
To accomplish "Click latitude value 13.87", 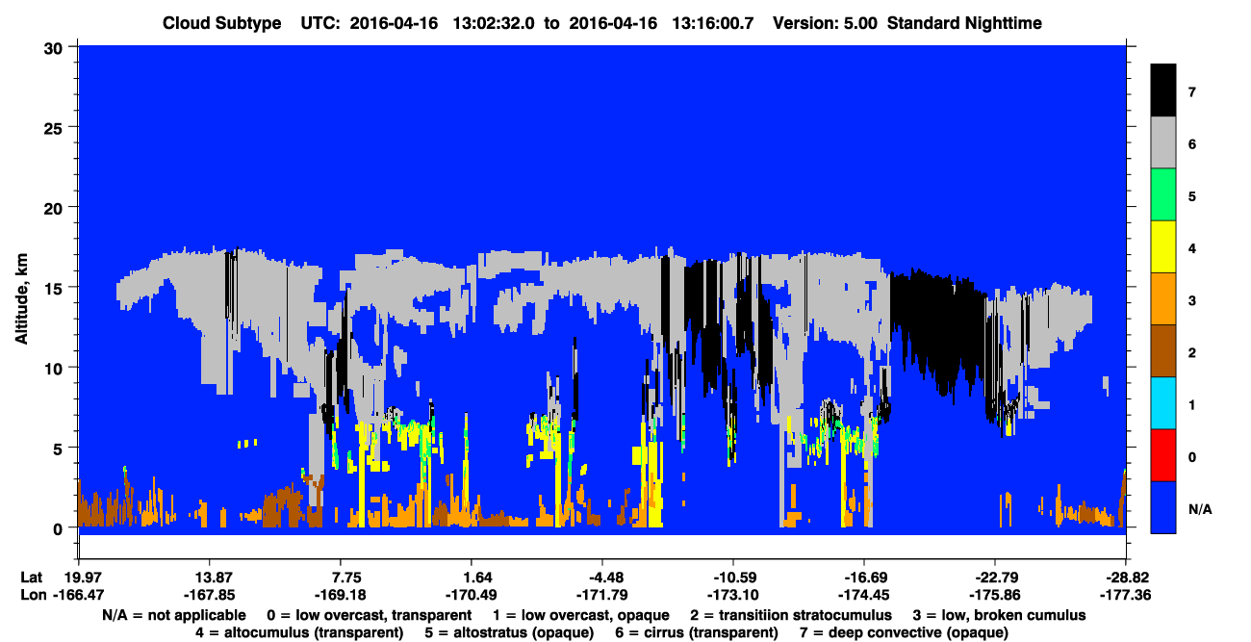I will [209, 578].
